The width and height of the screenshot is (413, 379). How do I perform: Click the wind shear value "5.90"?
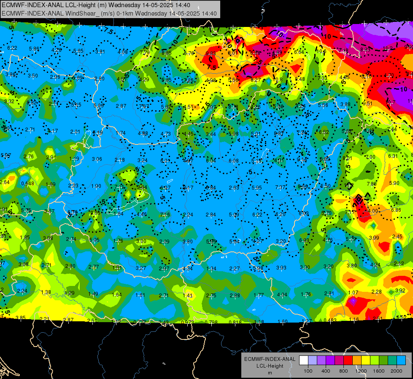click(394, 183)
